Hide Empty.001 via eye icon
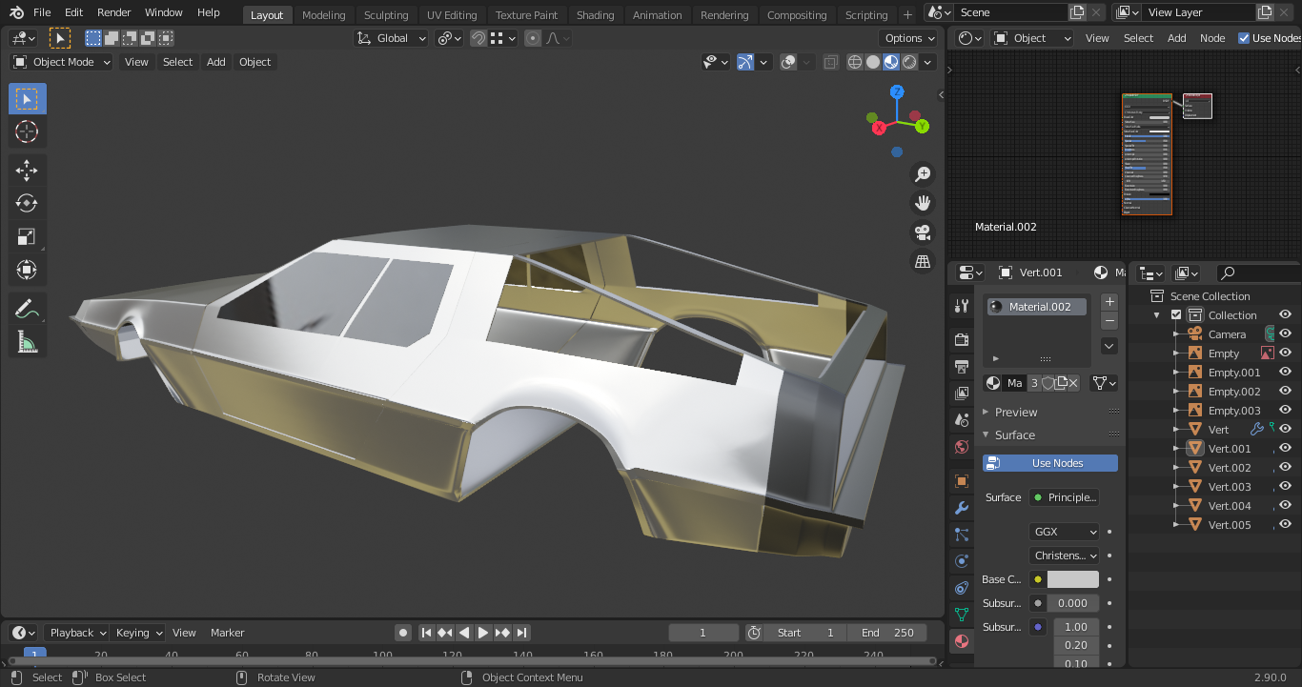The width and height of the screenshot is (1302, 687). (1285, 372)
